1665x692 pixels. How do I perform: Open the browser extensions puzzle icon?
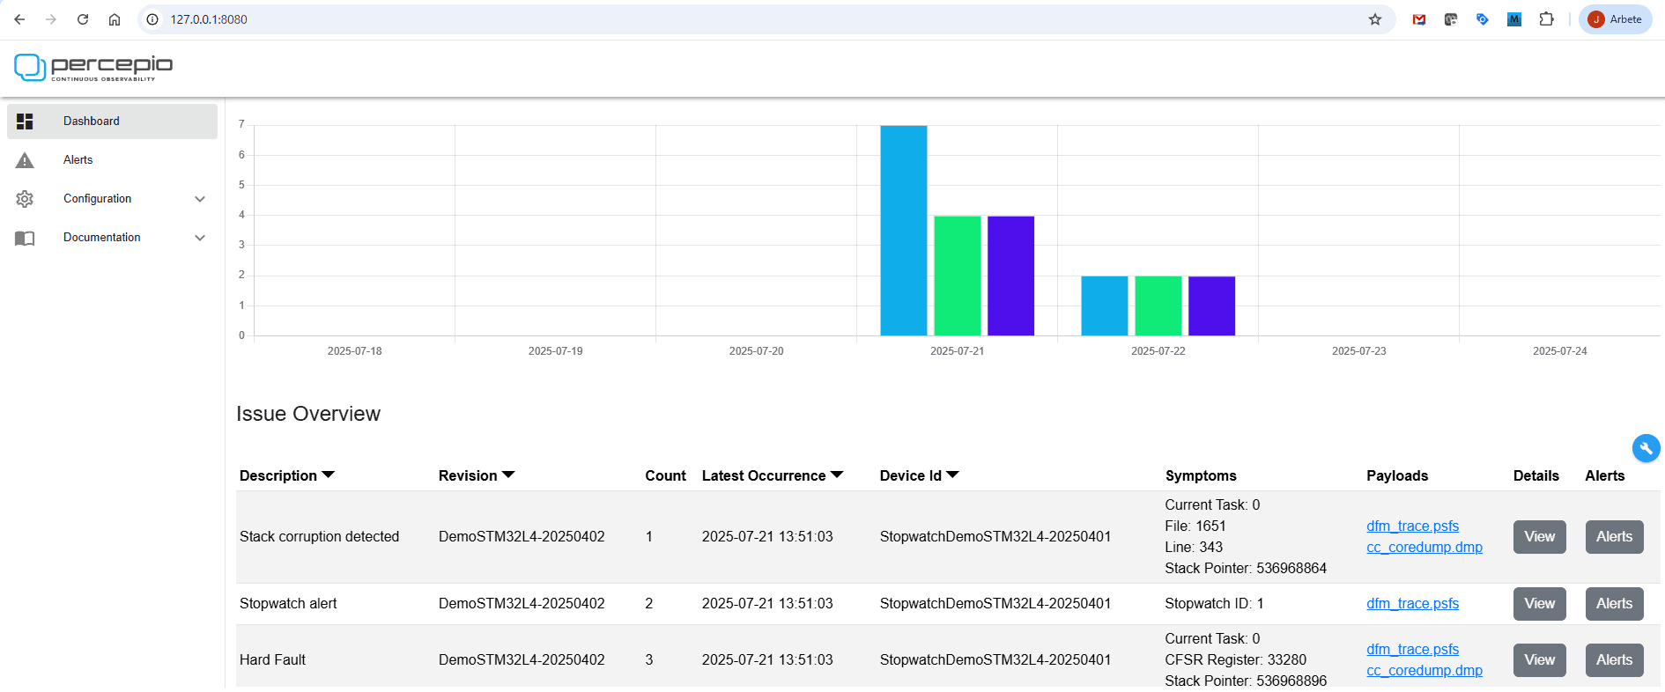[1546, 19]
